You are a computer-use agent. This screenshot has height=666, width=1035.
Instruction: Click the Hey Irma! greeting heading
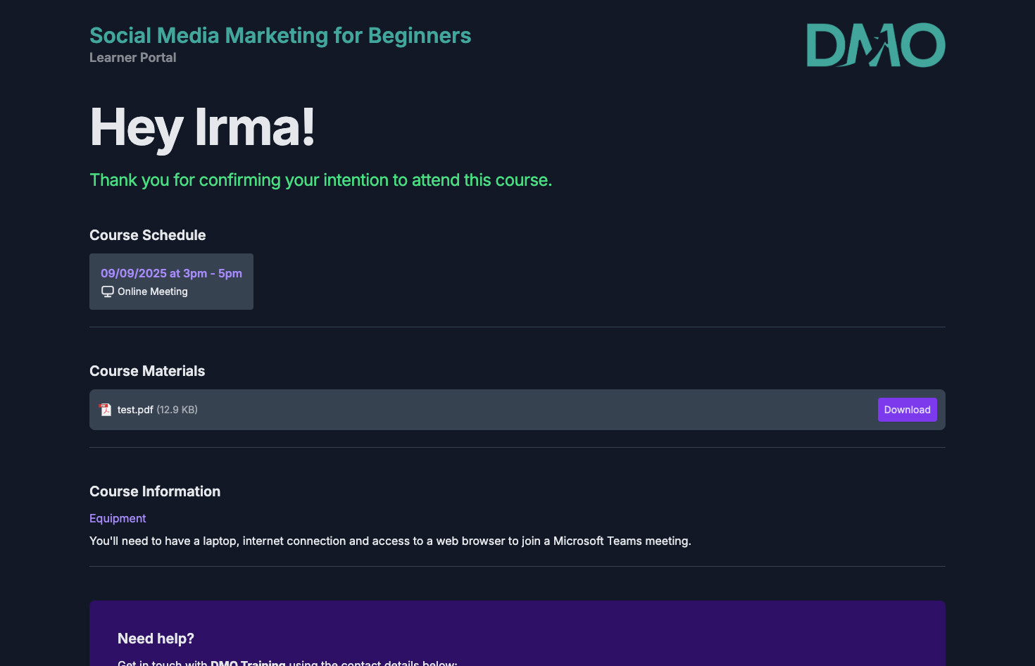[202, 127]
